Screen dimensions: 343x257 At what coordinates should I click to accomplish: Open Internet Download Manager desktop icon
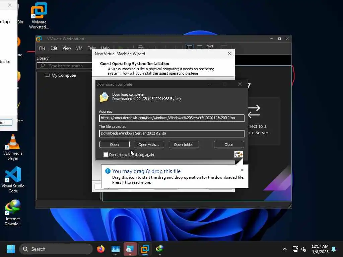(13, 213)
